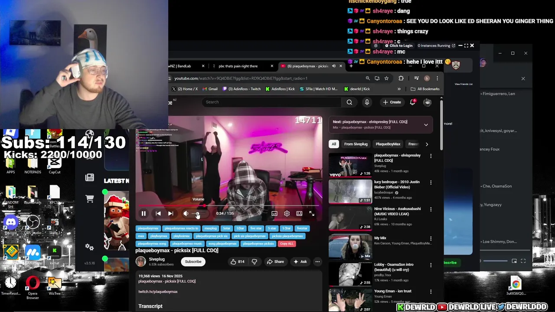Viewport: 555px width, 312px height.
Task: Open the lucy bedroque video title
Action: click(397, 185)
